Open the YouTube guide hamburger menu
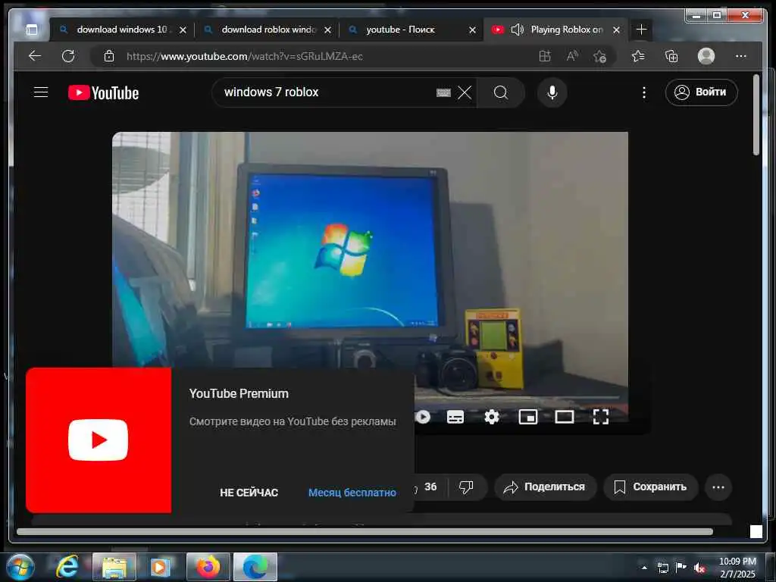Screen dimensions: 776x582 41,92
